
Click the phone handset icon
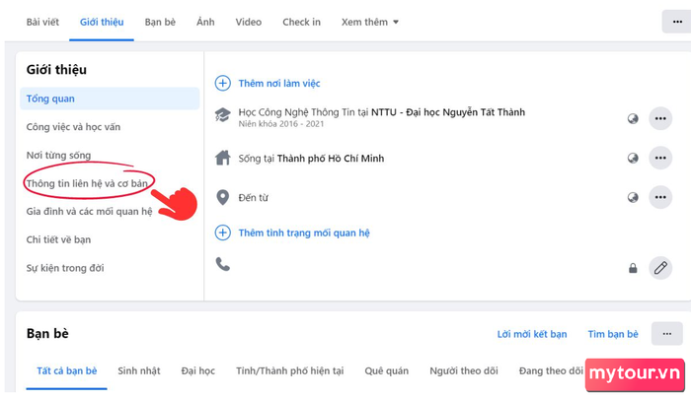pyautogui.click(x=222, y=264)
